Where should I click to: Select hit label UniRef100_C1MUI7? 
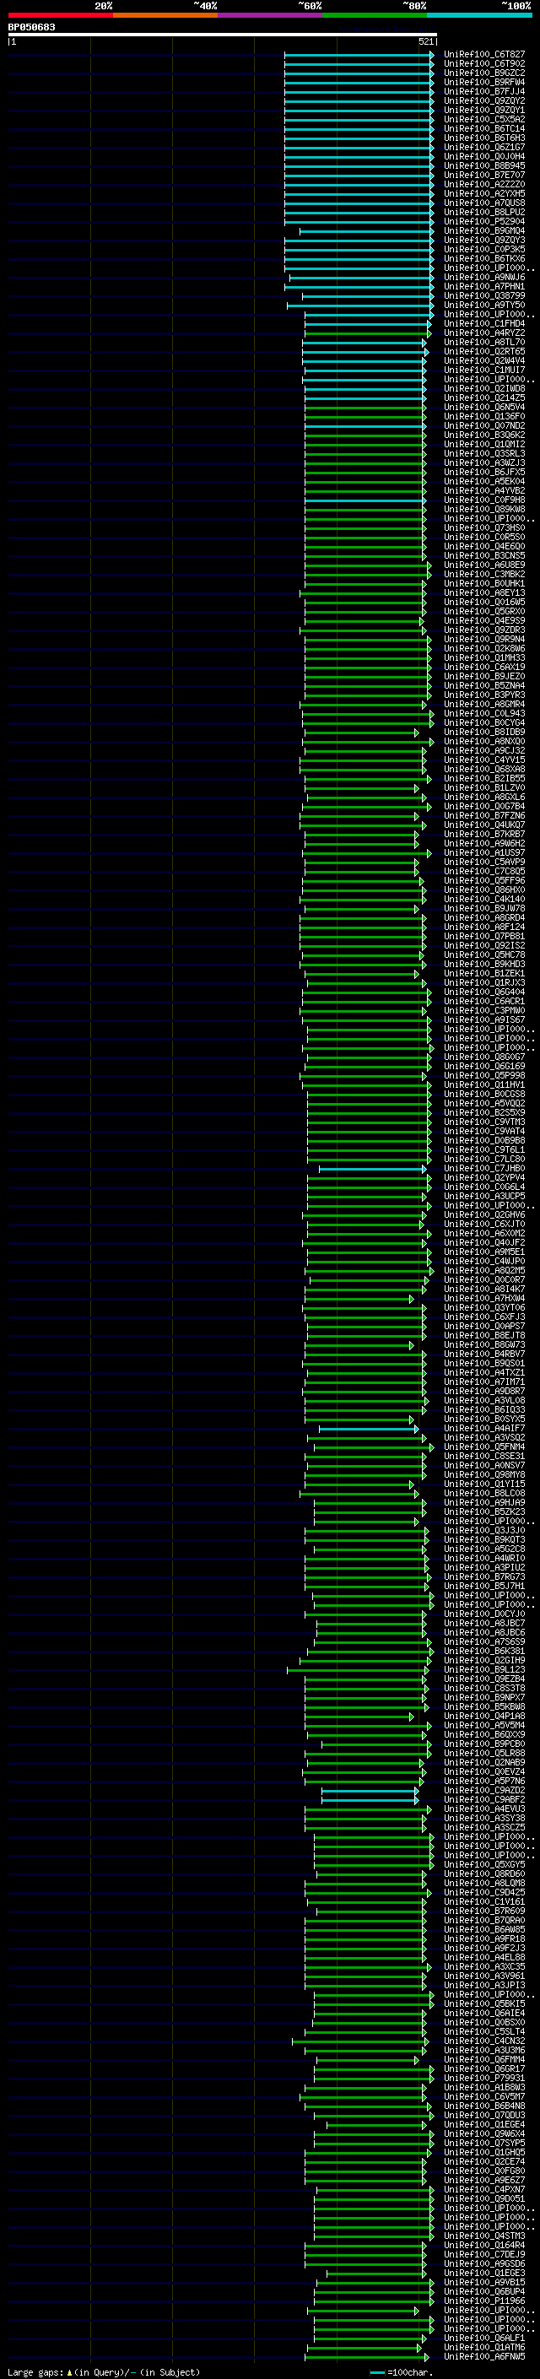tap(483, 370)
